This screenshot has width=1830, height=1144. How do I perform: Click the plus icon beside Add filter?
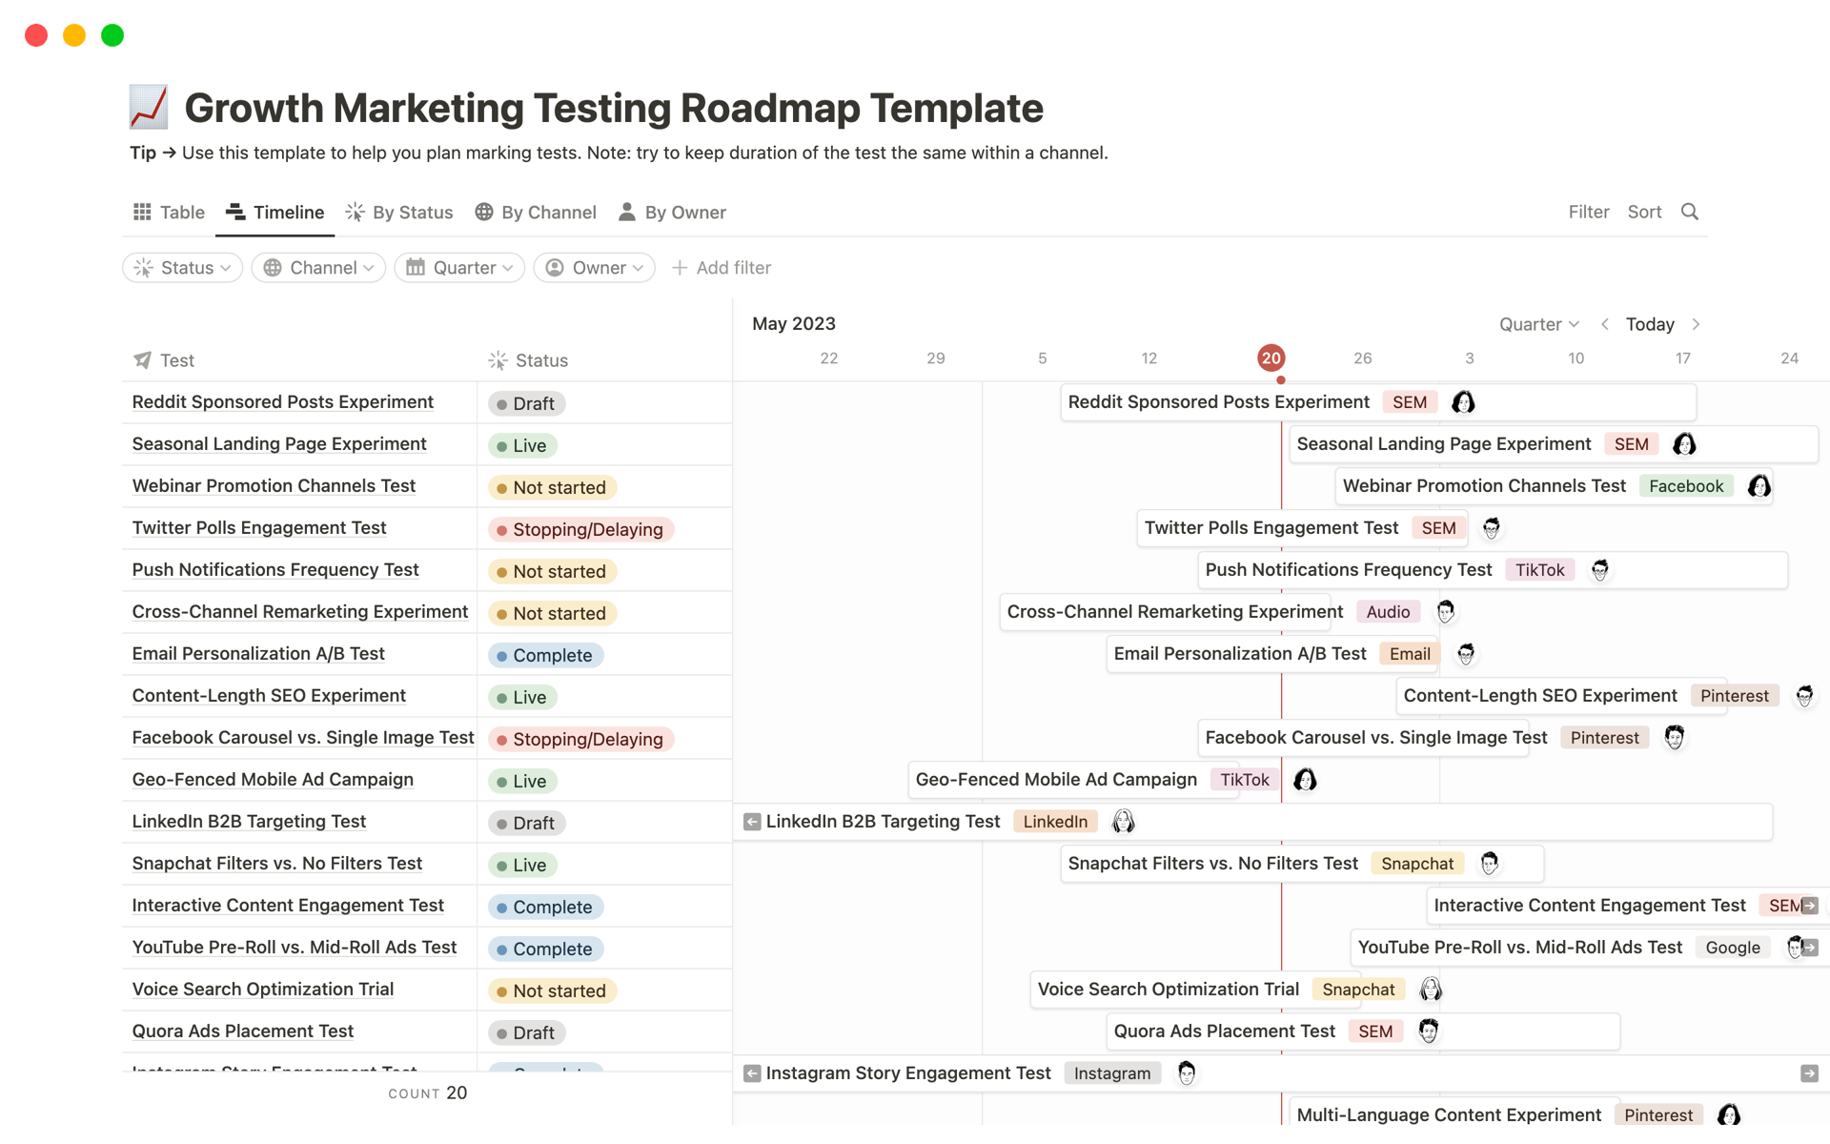pyautogui.click(x=680, y=268)
